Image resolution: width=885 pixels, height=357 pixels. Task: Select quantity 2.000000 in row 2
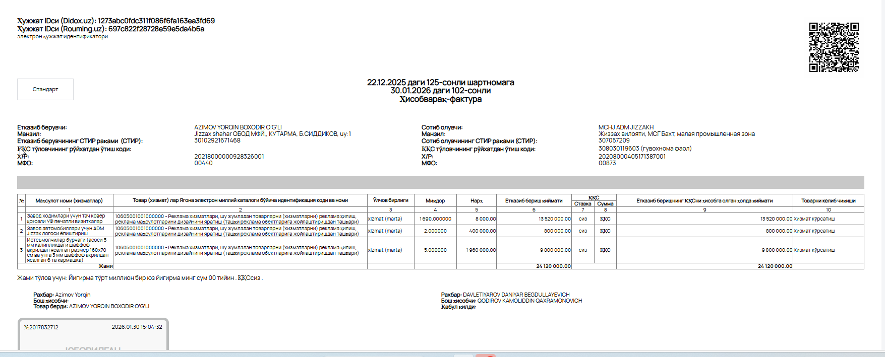pos(435,231)
